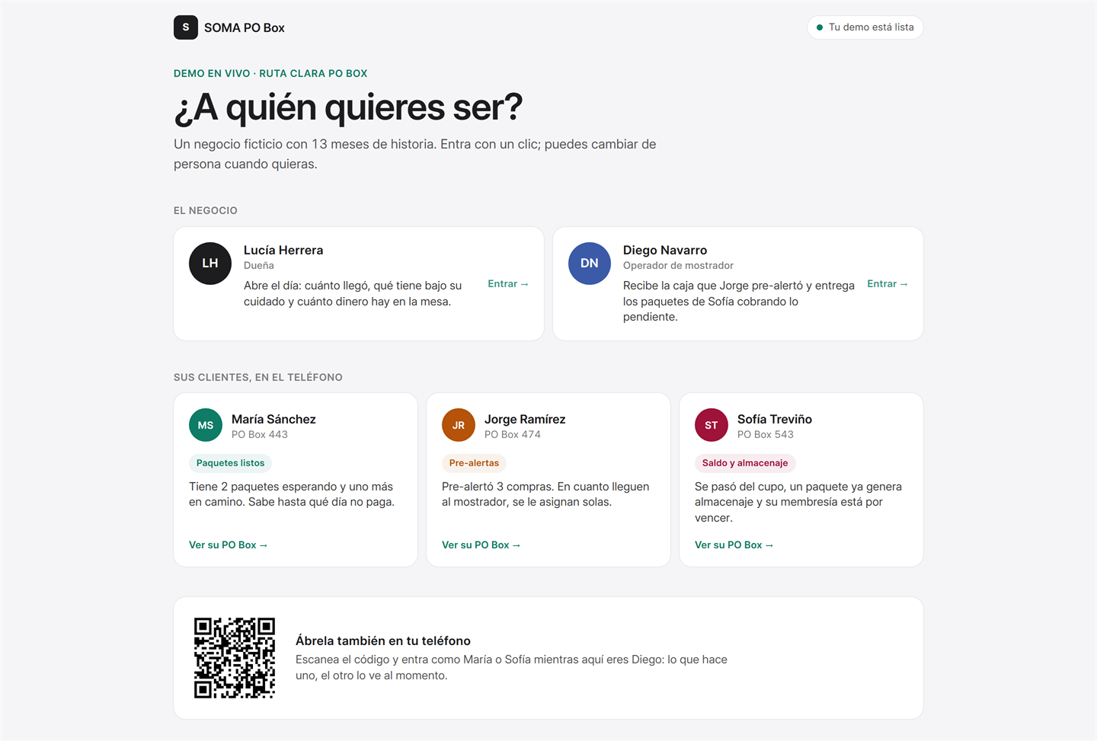Image resolution: width=1097 pixels, height=741 pixels.
Task: Enter as Lucía Herrera, the owner
Action: [x=508, y=284]
